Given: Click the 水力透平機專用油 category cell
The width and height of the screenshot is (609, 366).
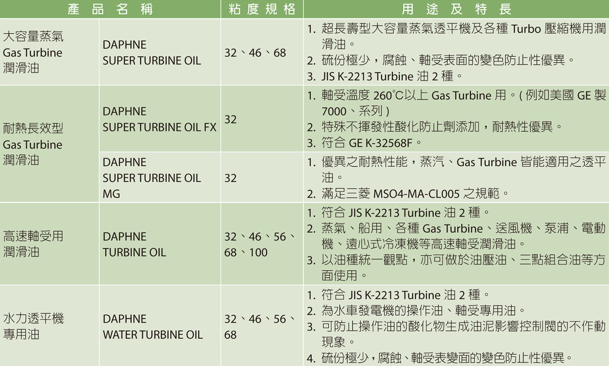Looking at the screenshot, I should tap(33, 326).
